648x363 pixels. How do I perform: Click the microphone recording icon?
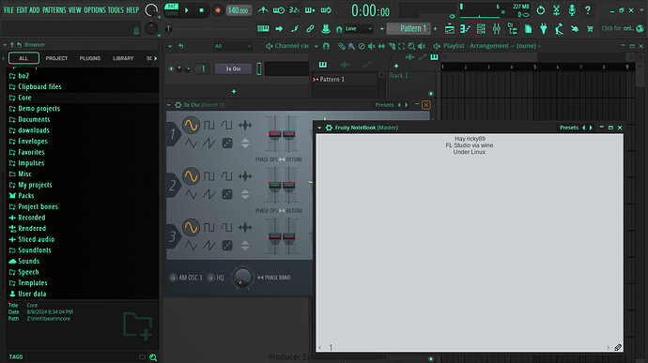572,10
